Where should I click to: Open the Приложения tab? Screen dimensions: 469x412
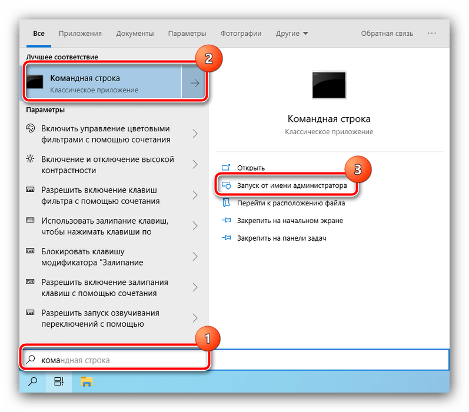(x=80, y=34)
